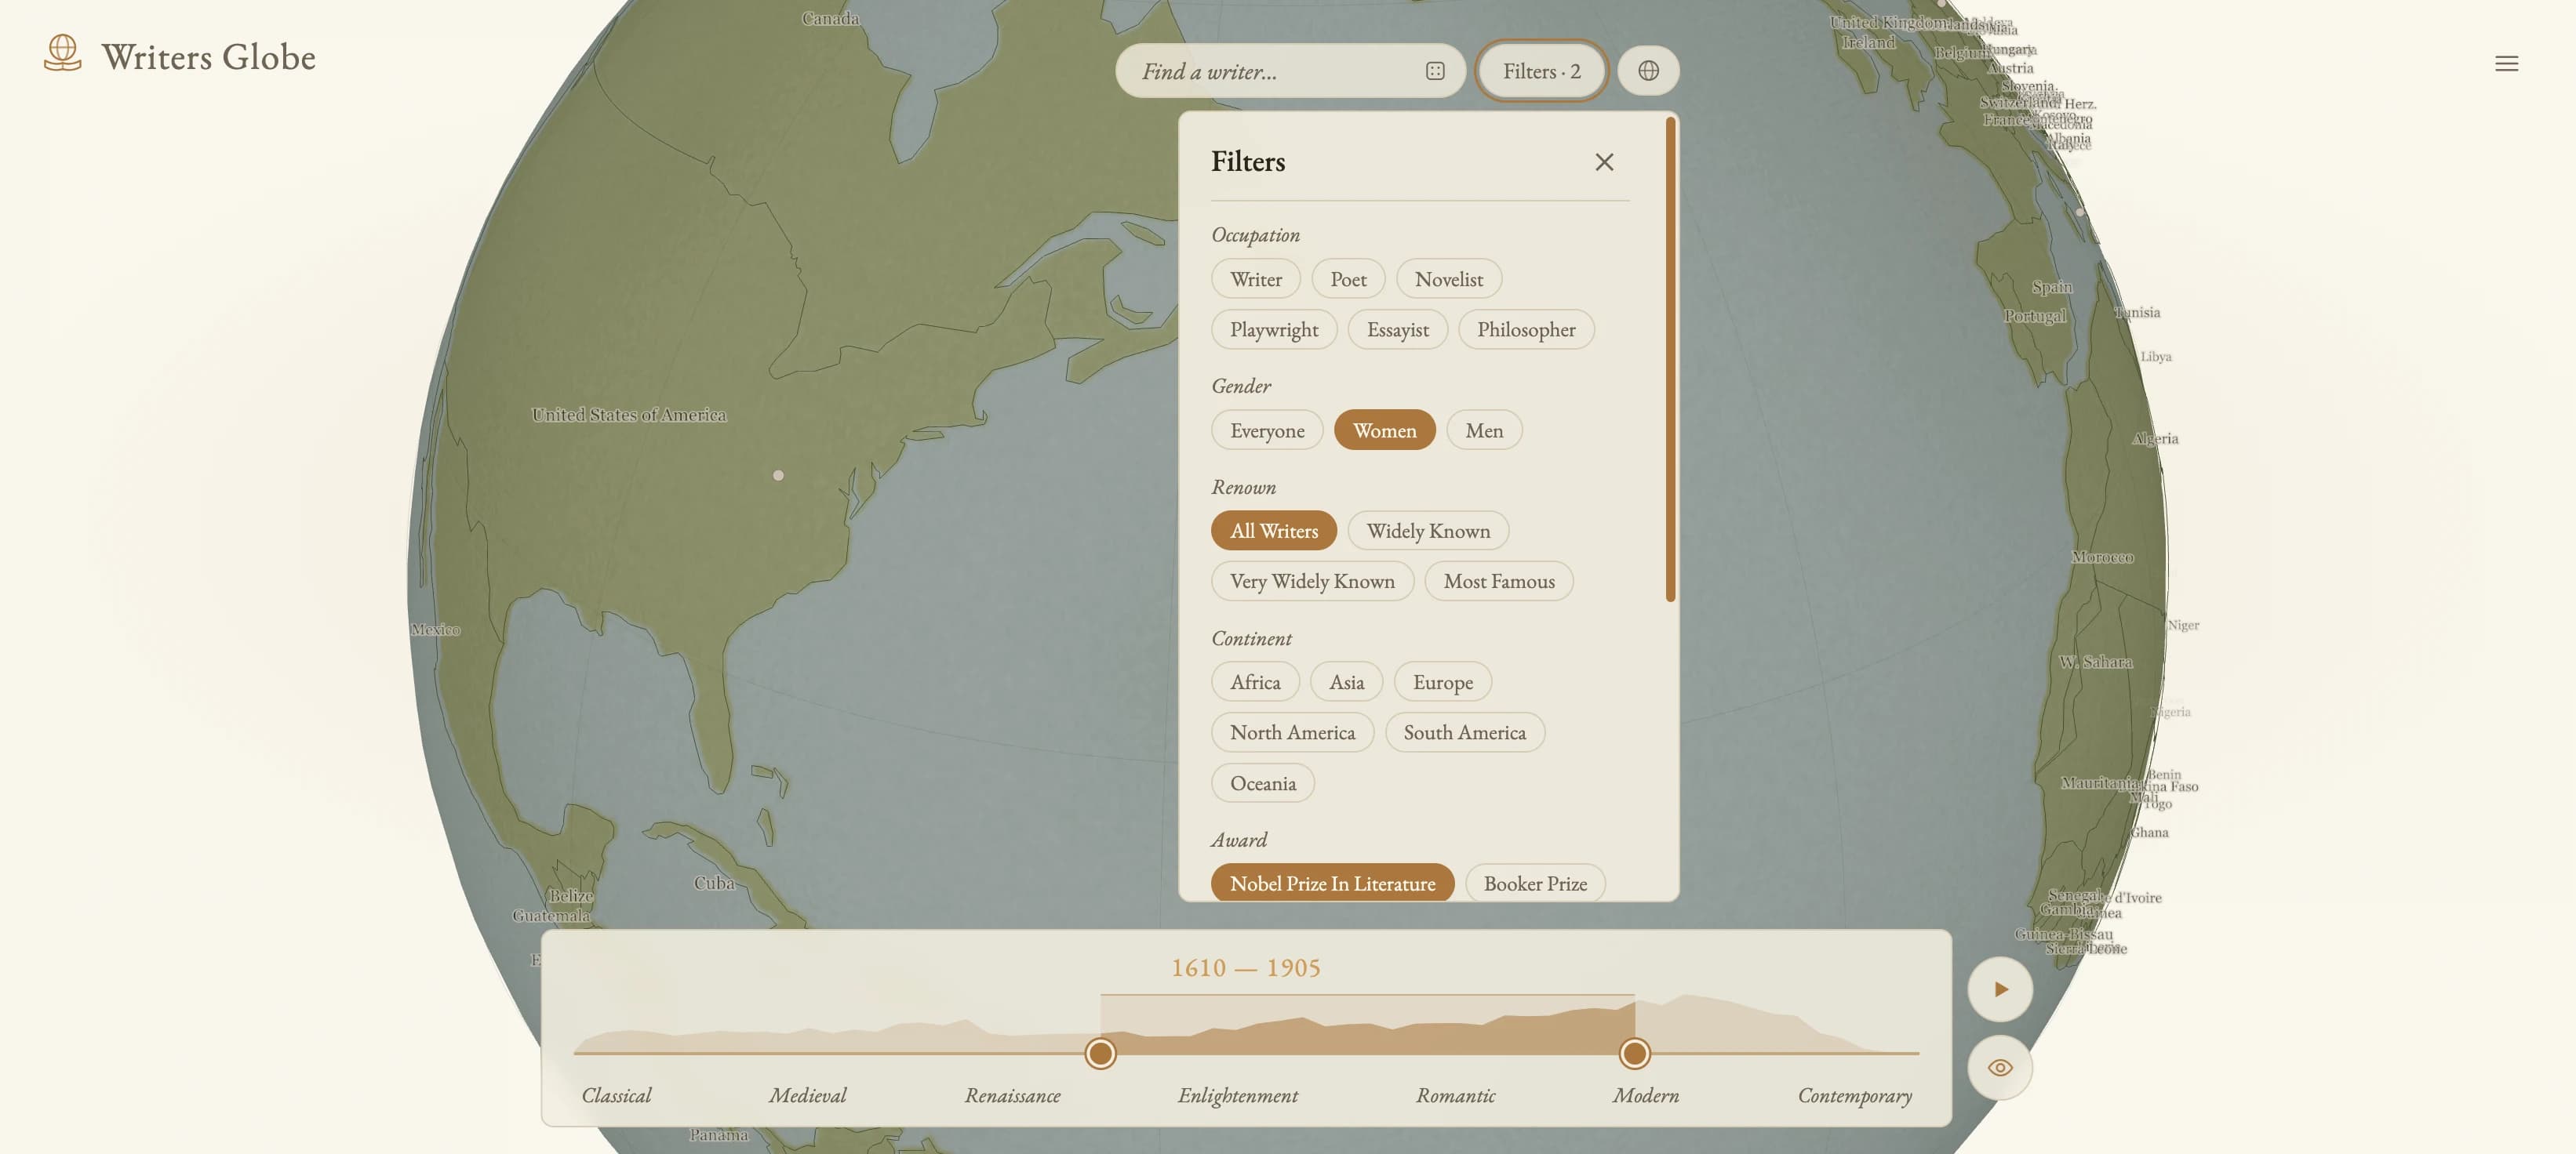2576x1154 pixels.
Task: Close the Filters panel
Action: 1604,161
